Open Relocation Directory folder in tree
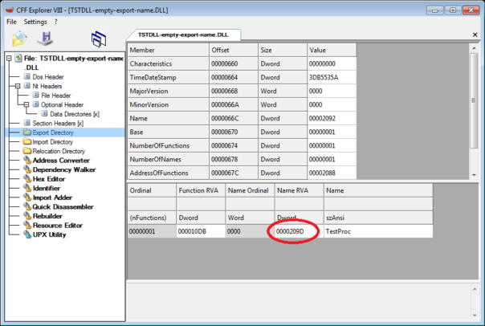 59,151
